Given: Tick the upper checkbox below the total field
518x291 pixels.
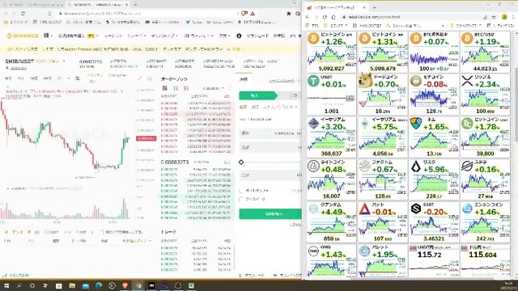Looking at the screenshot, I should [x=241, y=191].
